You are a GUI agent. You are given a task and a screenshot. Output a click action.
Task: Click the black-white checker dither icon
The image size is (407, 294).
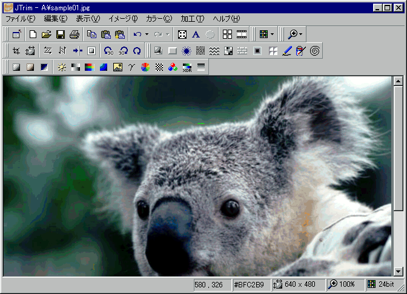[159, 67]
